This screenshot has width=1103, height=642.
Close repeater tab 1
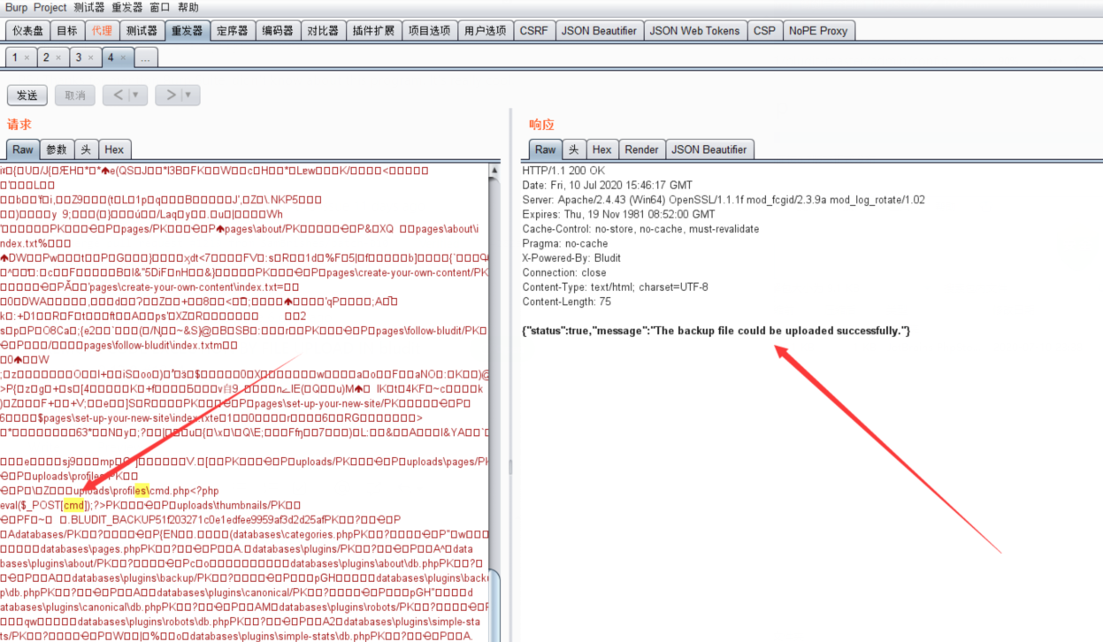[x=27, y=57]
